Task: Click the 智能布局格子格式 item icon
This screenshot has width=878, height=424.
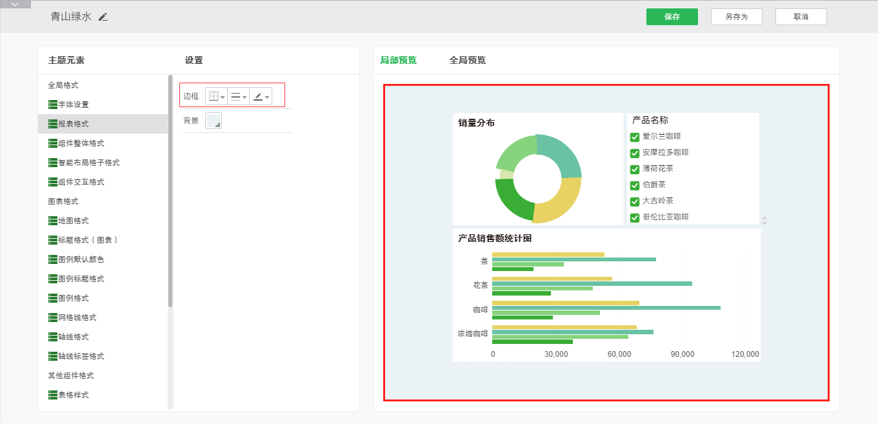Action: (53, 163)
